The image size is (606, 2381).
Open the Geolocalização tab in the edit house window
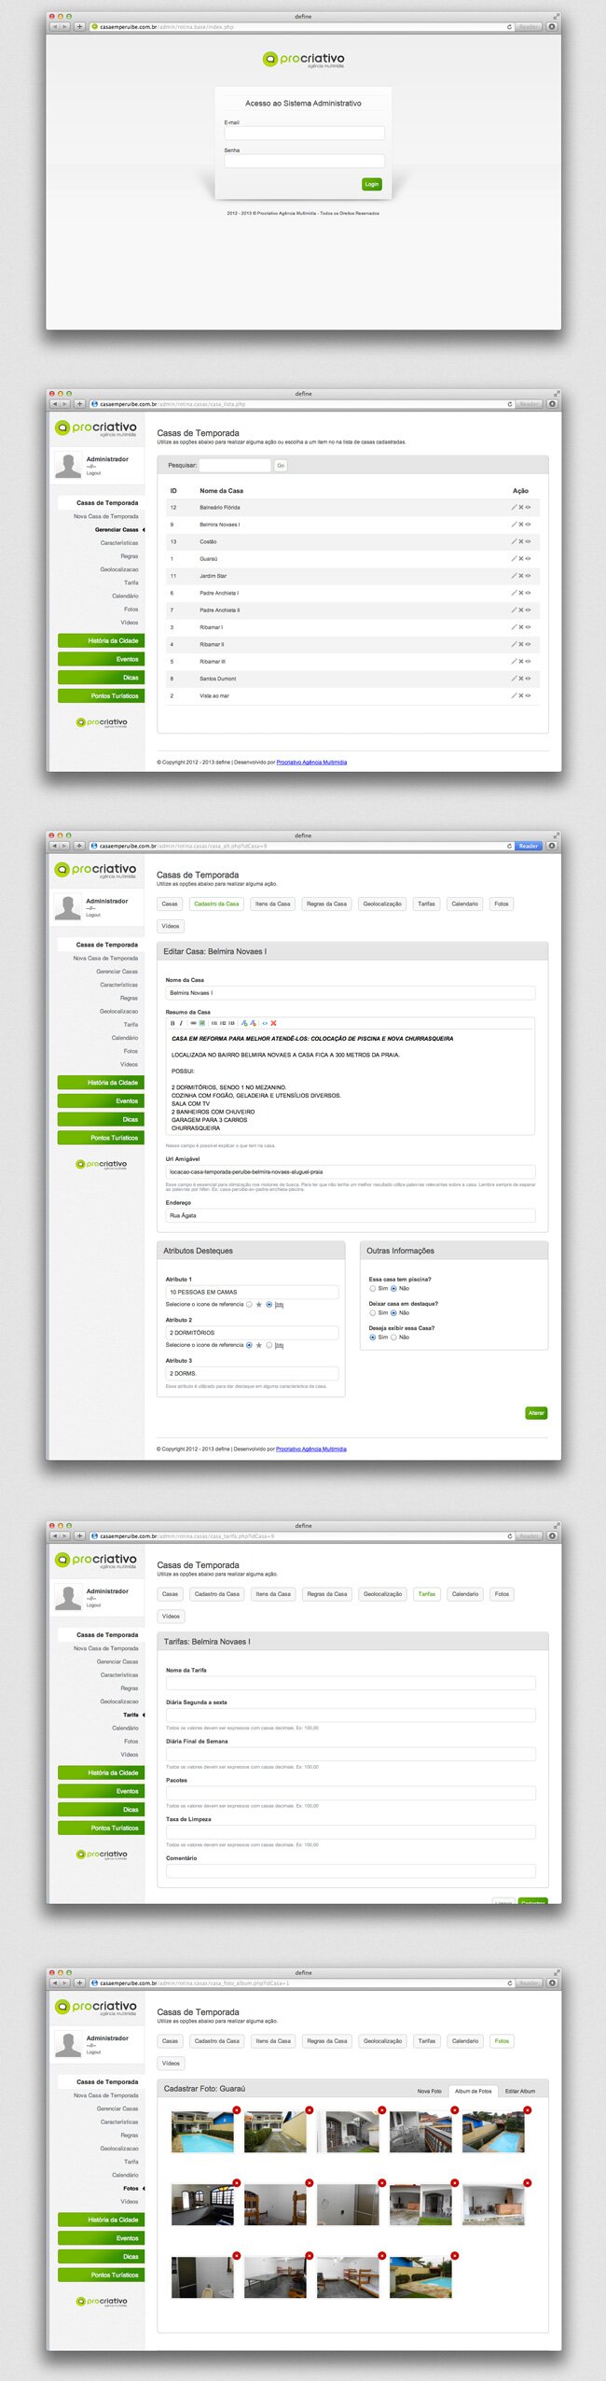click(x=382, y=903)
